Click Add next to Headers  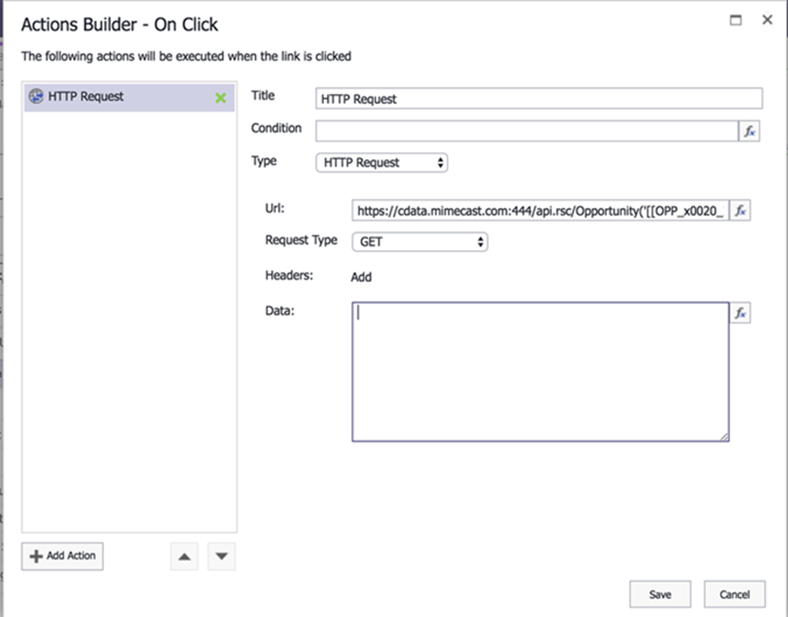(x=361, y=277)
